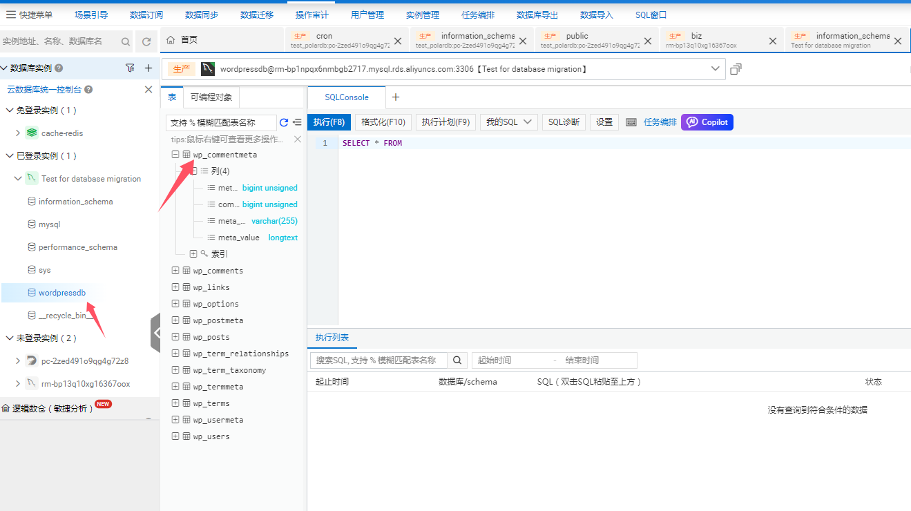The height and width of the screenshot is (511, 911).
Task: Click the 格式化(F10) button
Action: click(383, 122)
